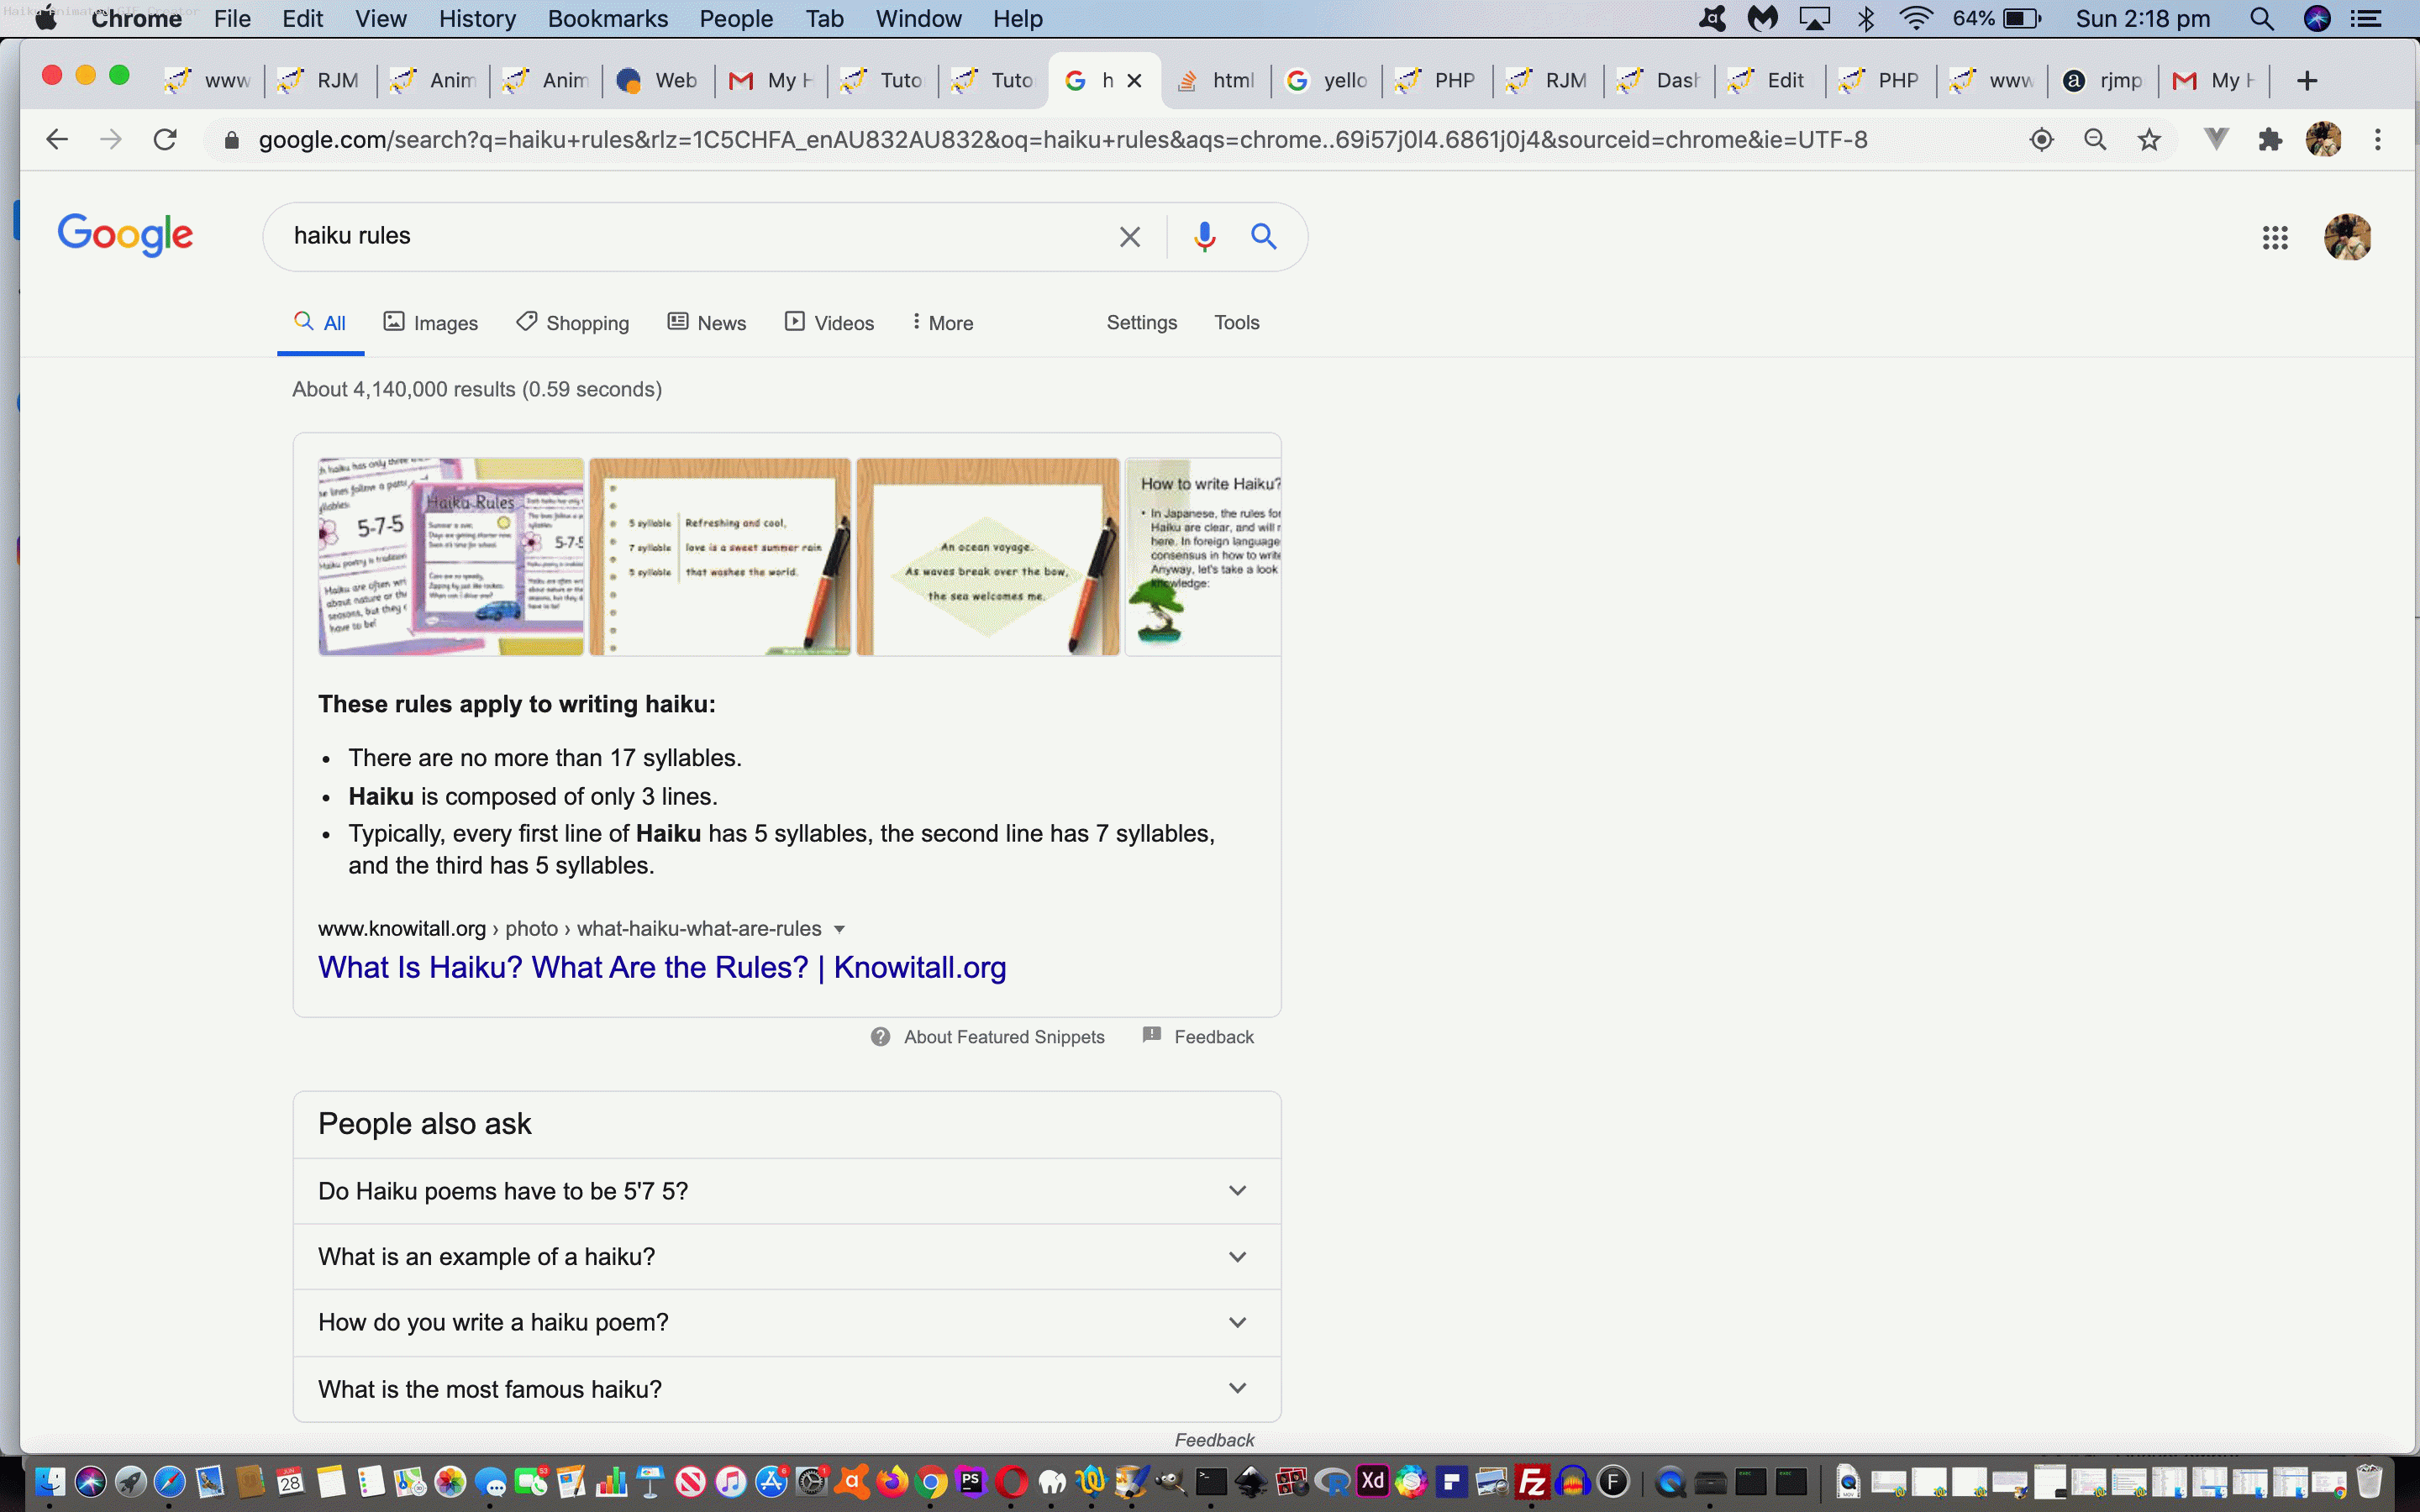
Task: Switch to the 'html' browser tab
Action: pos(1216,81)
